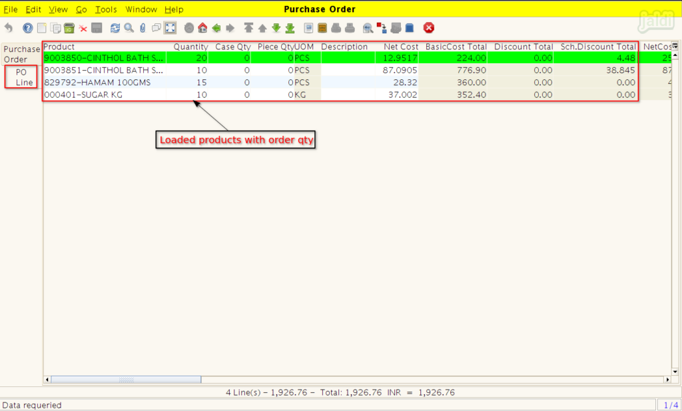Sort by the Product column header
682x411 pixels.
[x=105, y=47]
